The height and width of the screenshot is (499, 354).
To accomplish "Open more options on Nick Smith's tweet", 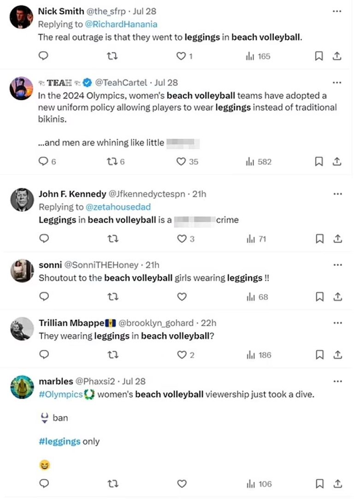I will [337, 11].
